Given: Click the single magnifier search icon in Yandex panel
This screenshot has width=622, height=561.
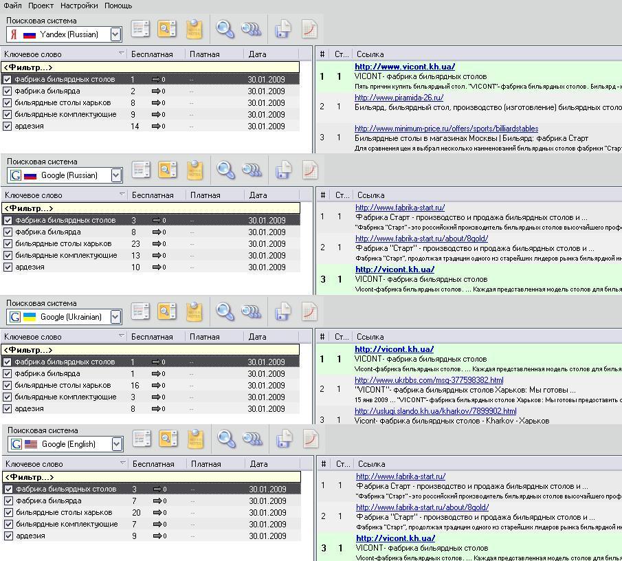Looking at the screenshot, I should [x=225, y=29].
